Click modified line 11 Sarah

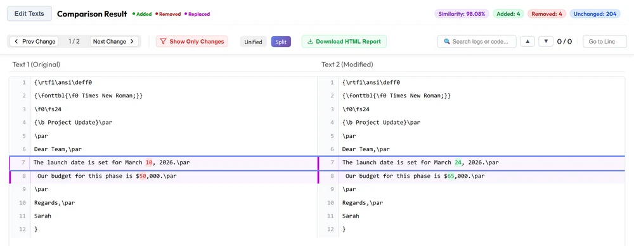(x=351, y=216)
